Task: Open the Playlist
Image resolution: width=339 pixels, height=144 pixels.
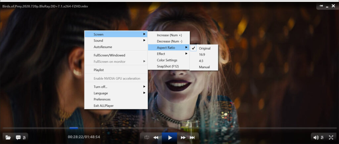Action: (x=116, y=70)
